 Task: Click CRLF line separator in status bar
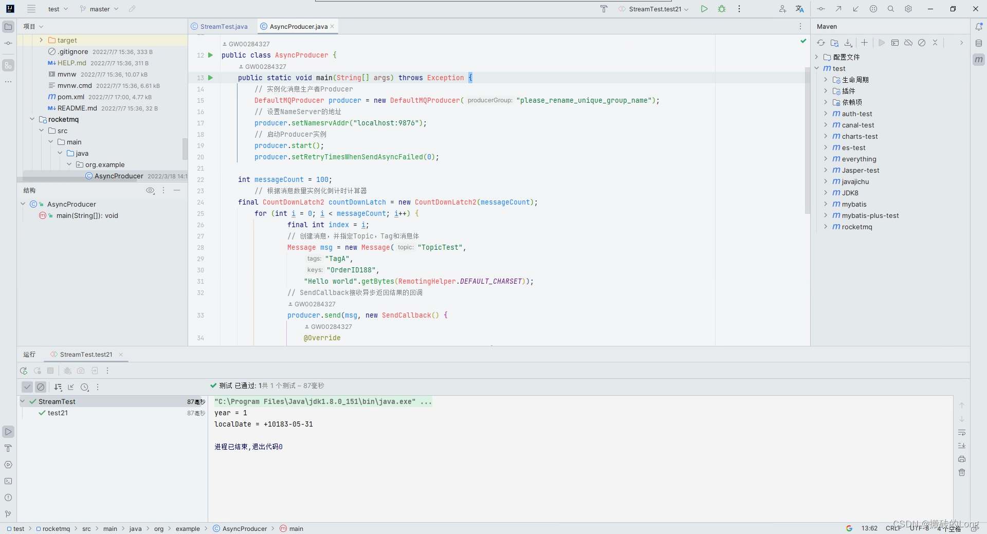(x=893, y=528)
